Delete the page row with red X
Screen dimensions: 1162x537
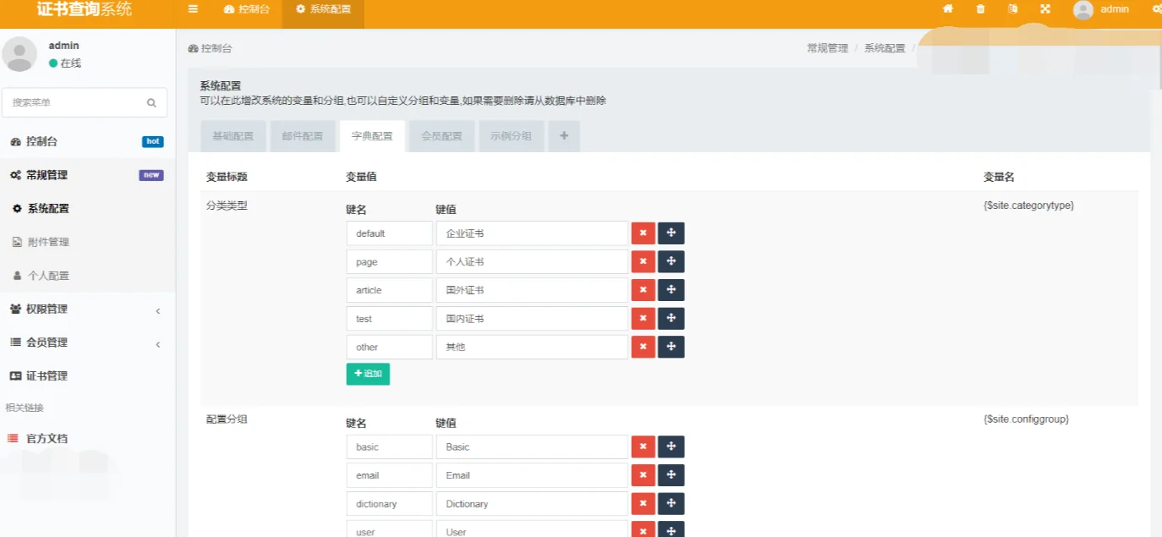[x=643, y=261]
